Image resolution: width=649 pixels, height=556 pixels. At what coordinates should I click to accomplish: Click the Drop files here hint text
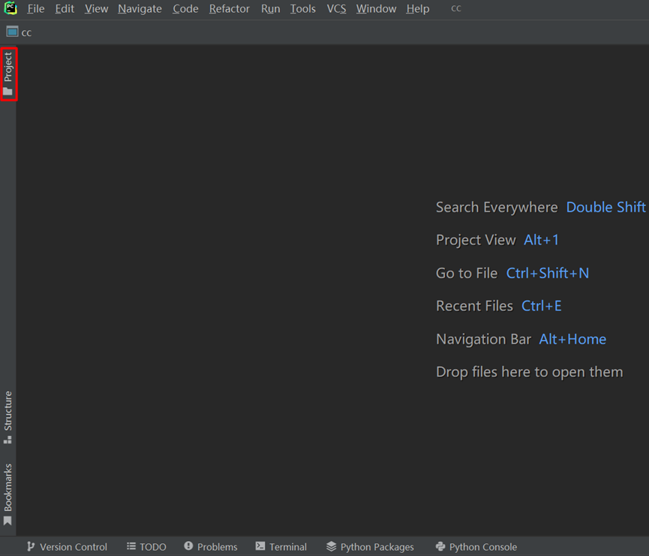530,371
